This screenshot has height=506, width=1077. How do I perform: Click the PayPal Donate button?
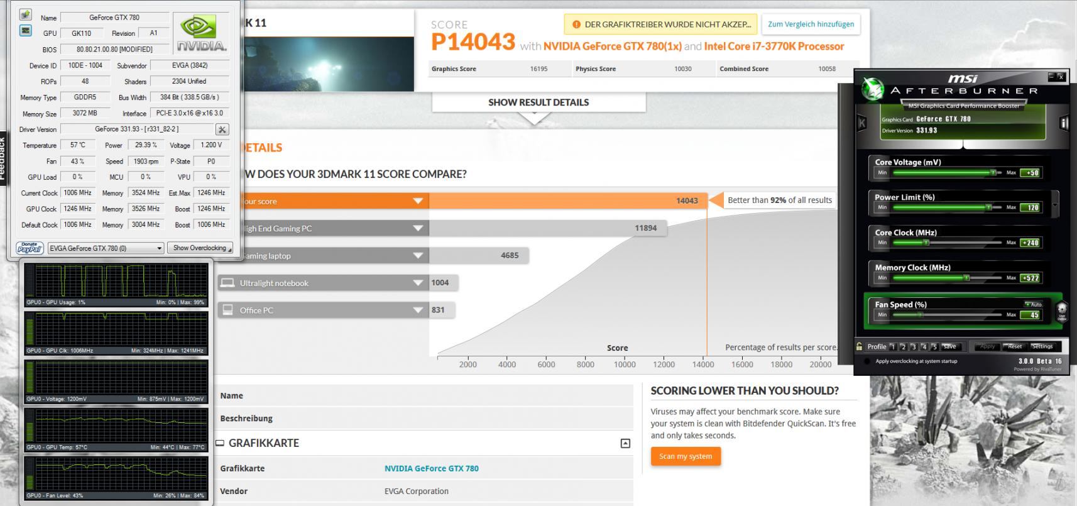coord(30,248)
